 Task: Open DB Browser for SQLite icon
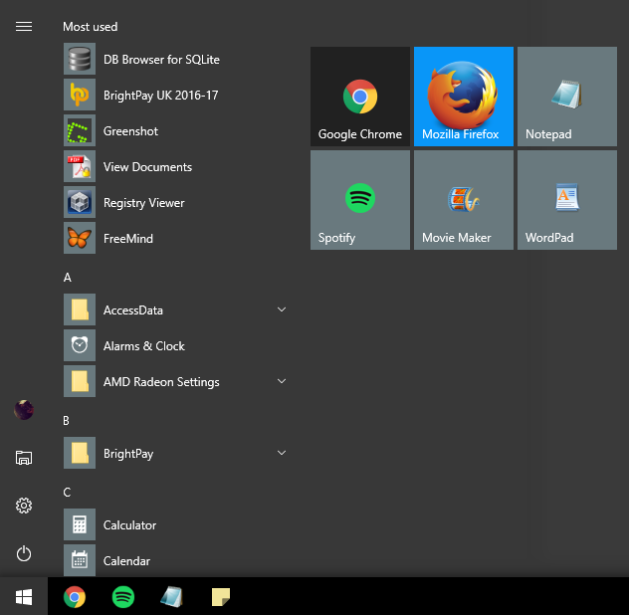click(x=80, y=59)
